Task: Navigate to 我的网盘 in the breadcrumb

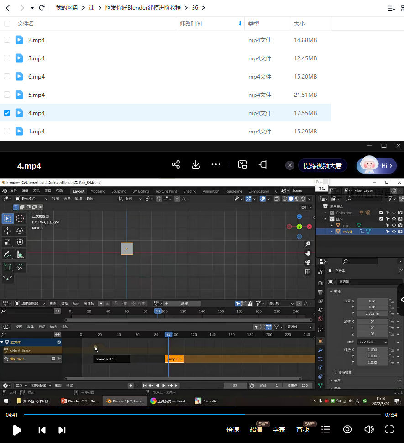Action: (68, 8)
